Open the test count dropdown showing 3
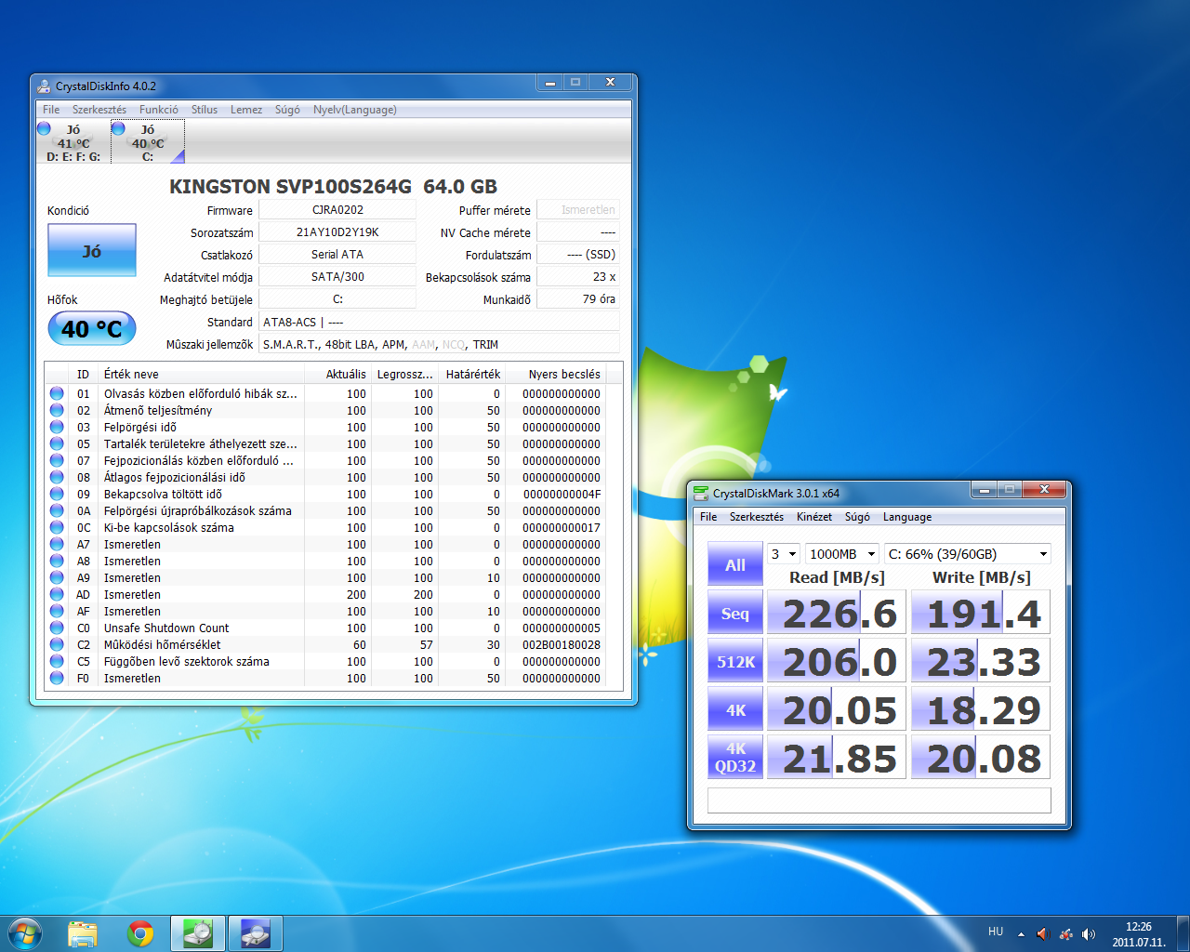 (x=784, y=554)
